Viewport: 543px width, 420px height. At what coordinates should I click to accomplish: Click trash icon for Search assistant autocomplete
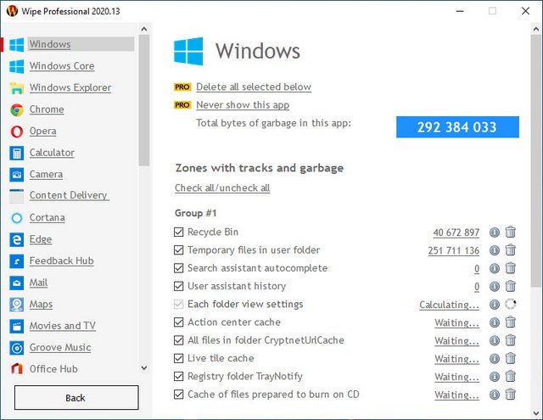point(511,268)
